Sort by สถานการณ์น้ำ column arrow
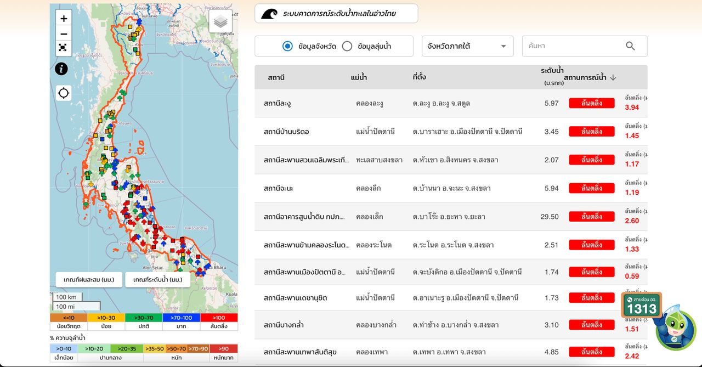Viewport: 702px width, 367px height. coord(613,77)
